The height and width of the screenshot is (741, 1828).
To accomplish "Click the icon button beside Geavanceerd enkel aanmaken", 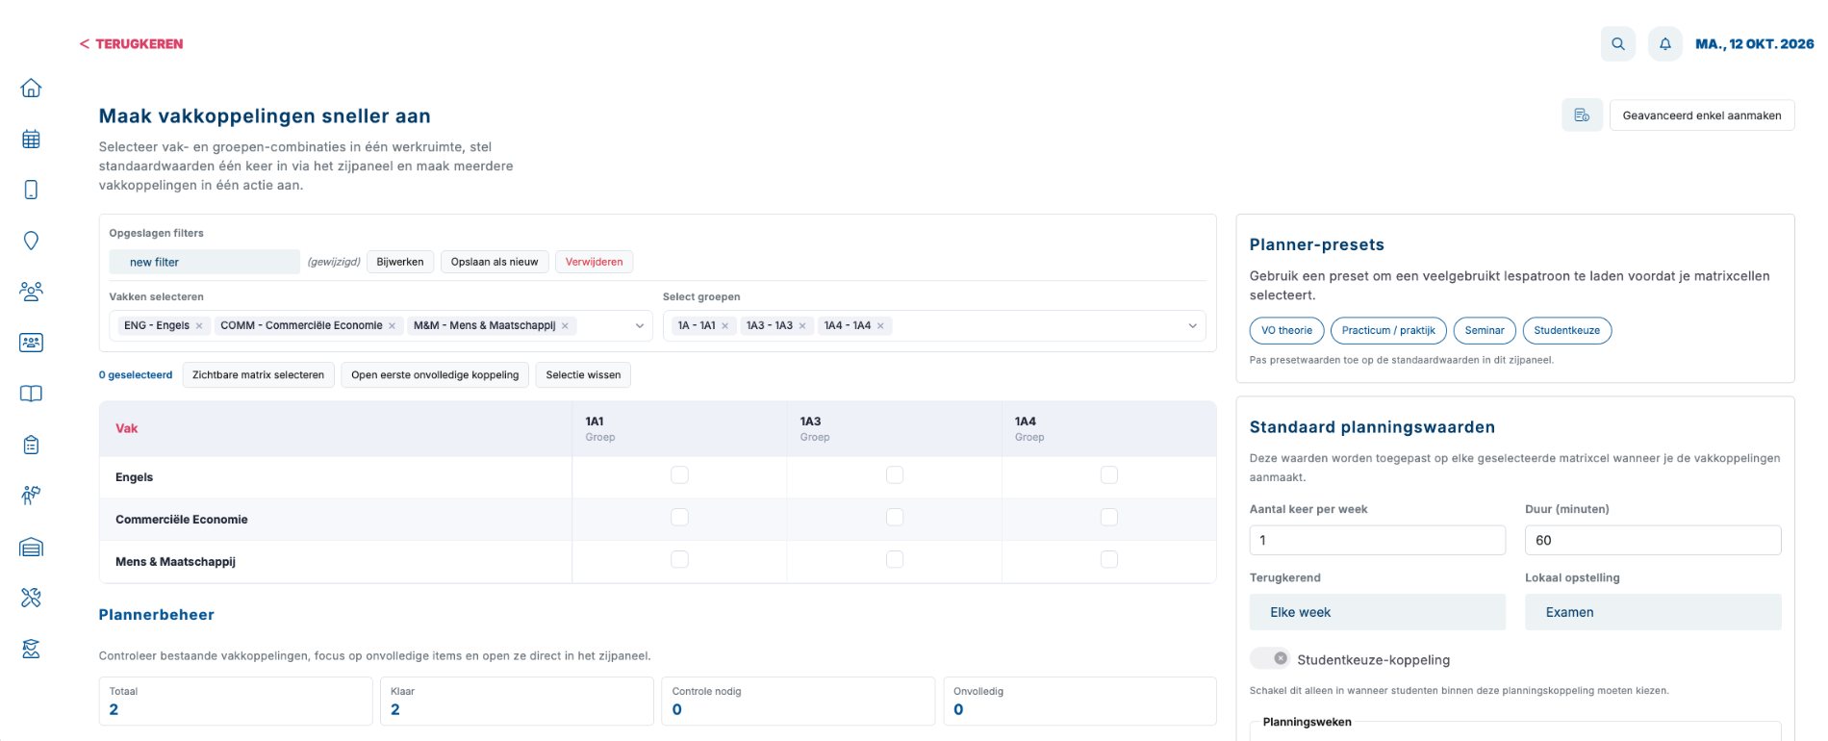I will (x=1582, y=115).
